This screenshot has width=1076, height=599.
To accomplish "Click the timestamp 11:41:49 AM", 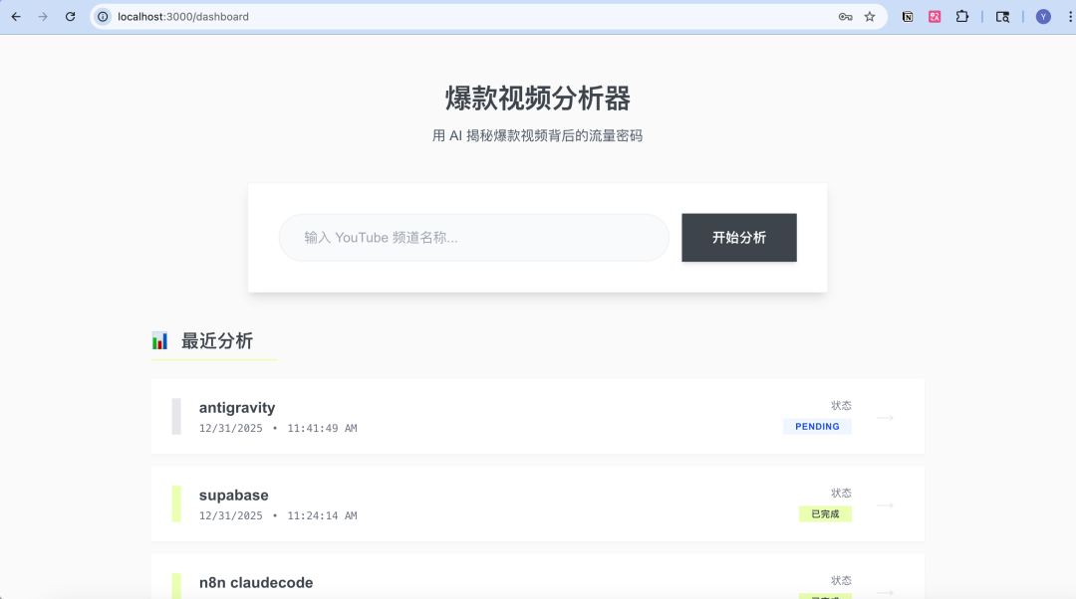I will pos(322,428).
